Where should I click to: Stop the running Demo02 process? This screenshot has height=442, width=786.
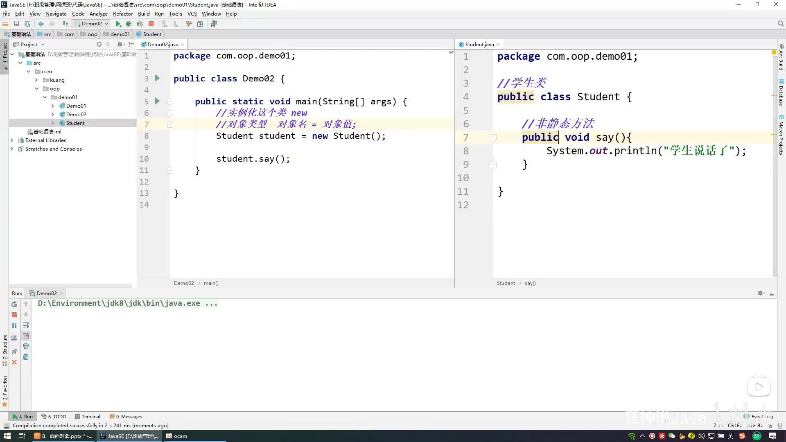coord(14,315)
